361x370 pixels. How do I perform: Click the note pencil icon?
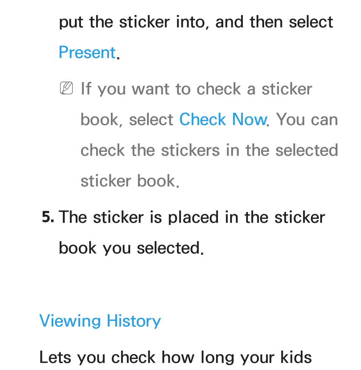(x=66, y=88)
